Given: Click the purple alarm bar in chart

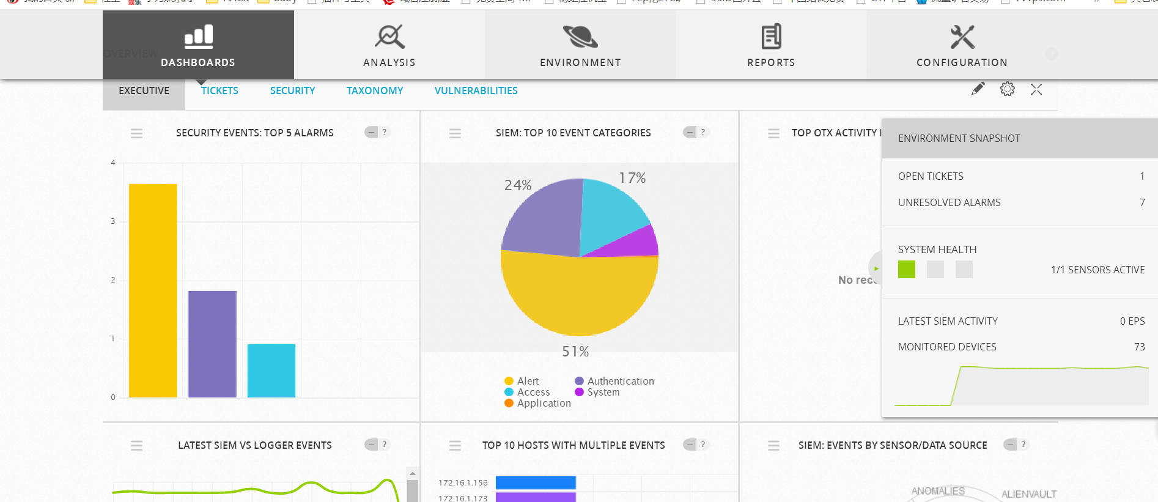Looking at the screenshot, I should tap(212, 344).
